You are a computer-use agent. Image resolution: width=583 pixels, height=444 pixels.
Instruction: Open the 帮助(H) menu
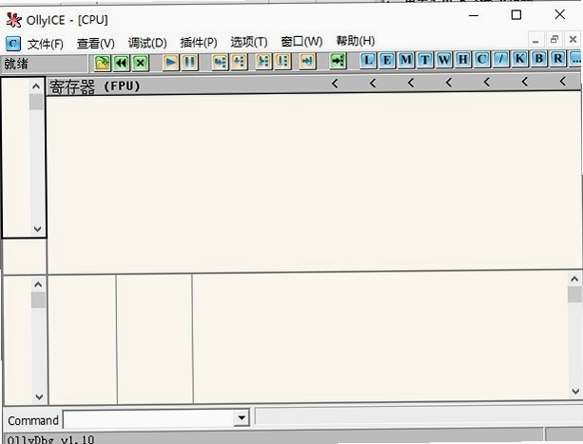click(355, 41)
